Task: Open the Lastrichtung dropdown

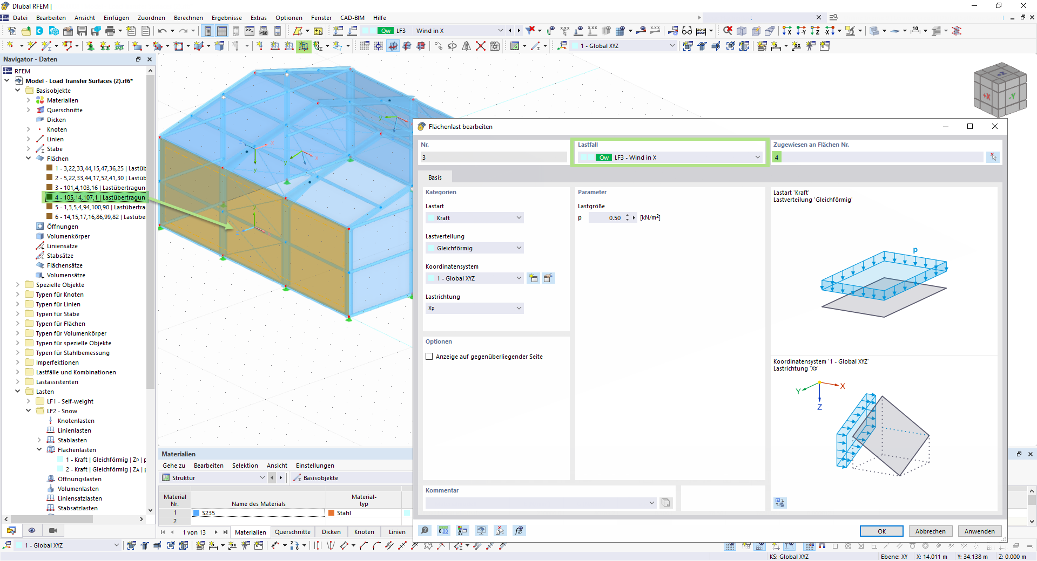Action: point(518,309)
